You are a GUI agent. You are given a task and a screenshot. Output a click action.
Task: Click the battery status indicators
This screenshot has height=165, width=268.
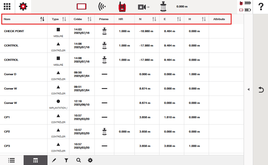tap(245, 7)
